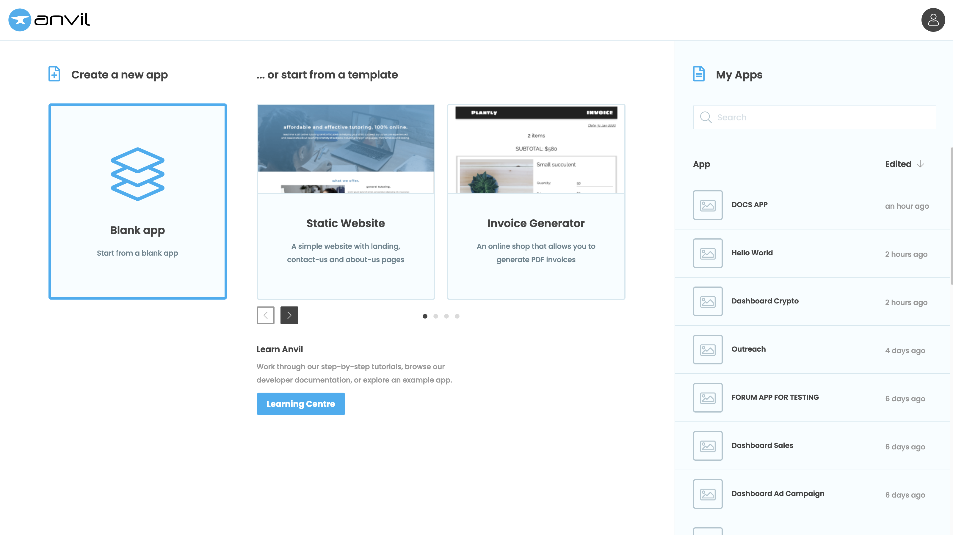Click the My Apps document icon
This screenshot has height=535, width=953.
[x=698, y=74]
